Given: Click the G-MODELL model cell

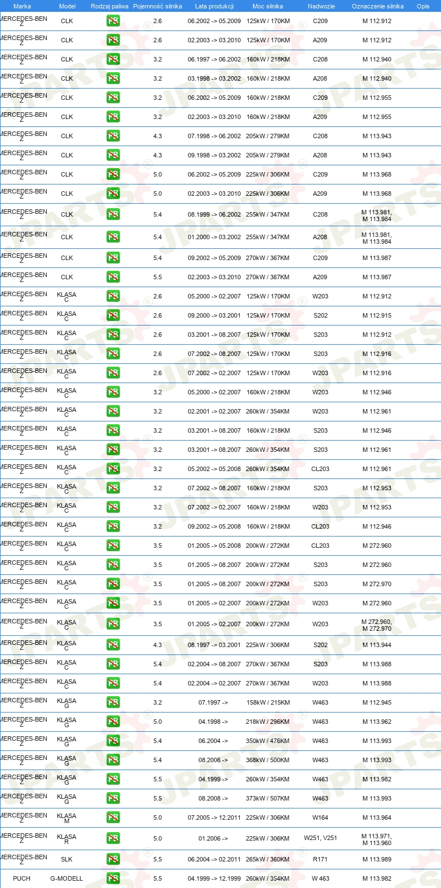Looking at the screenshot, I should pos(67,879).
